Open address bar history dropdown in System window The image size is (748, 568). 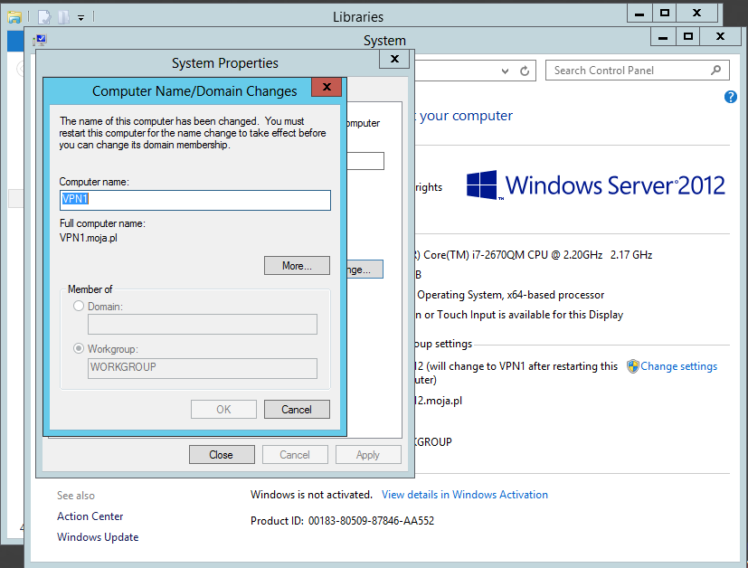pos(505,71)
